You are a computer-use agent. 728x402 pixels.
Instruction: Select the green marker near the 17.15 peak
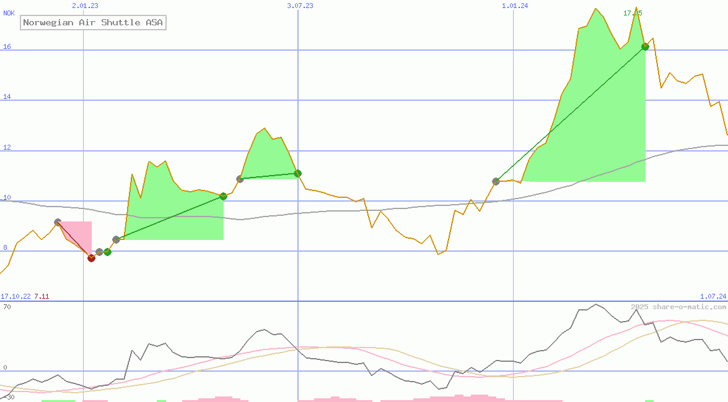645,46
